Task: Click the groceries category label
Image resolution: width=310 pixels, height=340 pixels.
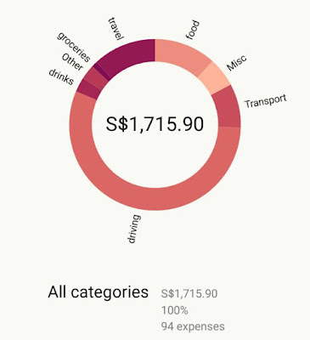Action: pyautogui.click(x=74, y=47)
